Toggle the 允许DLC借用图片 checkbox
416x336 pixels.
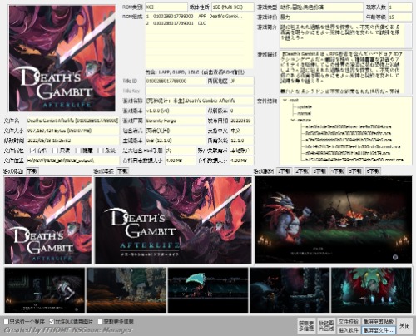click(x=52, y=322)
